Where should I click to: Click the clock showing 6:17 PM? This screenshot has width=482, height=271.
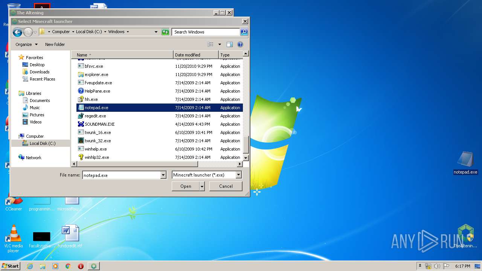[462, 266]
